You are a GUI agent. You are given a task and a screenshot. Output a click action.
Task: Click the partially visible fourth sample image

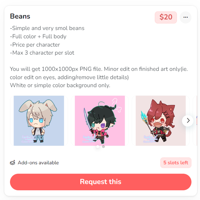195,121
